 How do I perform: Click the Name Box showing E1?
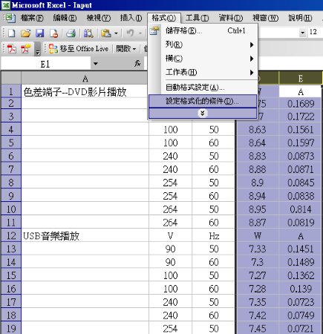tap(45, 64)
